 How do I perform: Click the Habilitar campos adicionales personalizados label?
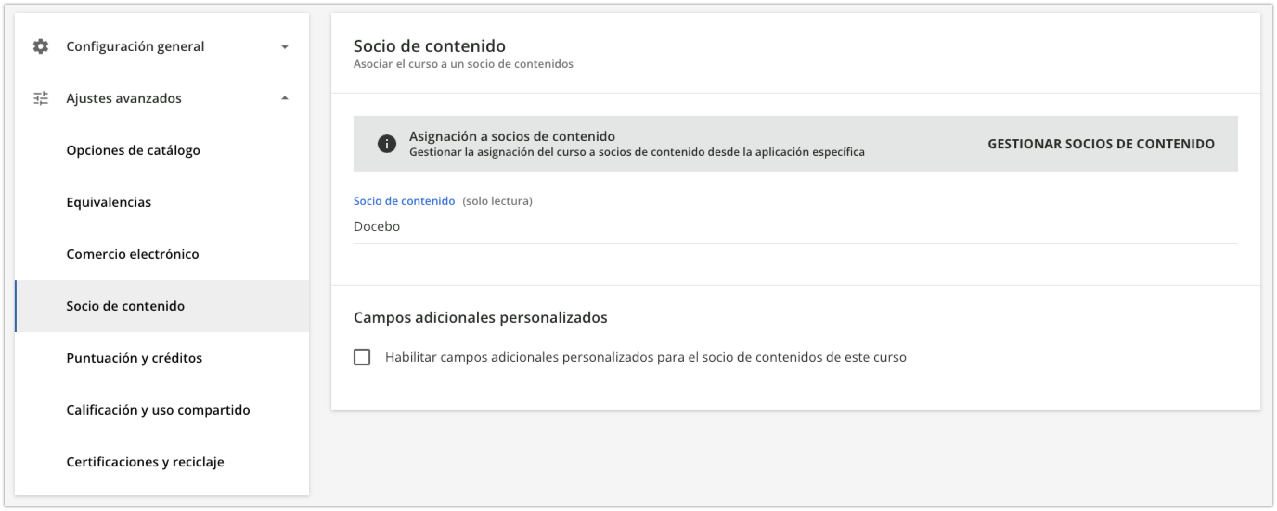coord(645,358)
